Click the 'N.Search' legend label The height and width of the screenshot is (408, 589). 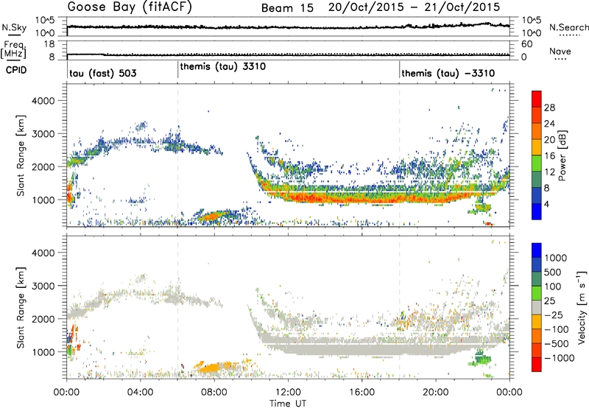coord(569,27)
